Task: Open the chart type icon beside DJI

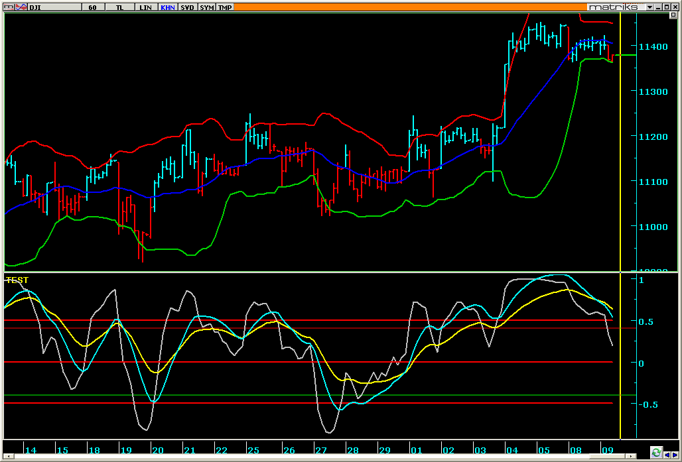Action: coord(22,7)
